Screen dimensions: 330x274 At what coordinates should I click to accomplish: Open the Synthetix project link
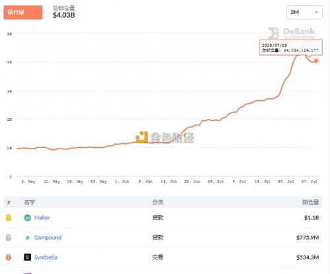(x=46, y=257)
